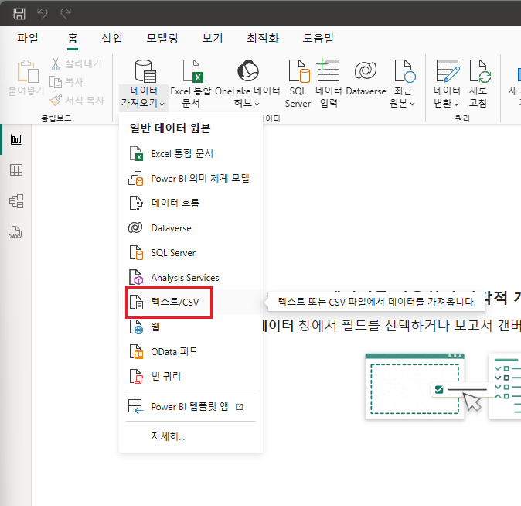Open Table view in left sidebar
The width and height of the screenshot is (521, 506).
16,170
